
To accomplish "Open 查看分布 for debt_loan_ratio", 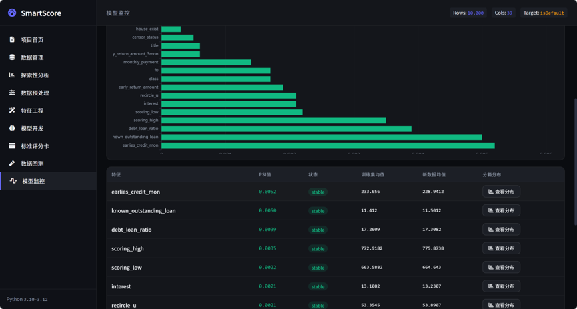I will 501,229.
